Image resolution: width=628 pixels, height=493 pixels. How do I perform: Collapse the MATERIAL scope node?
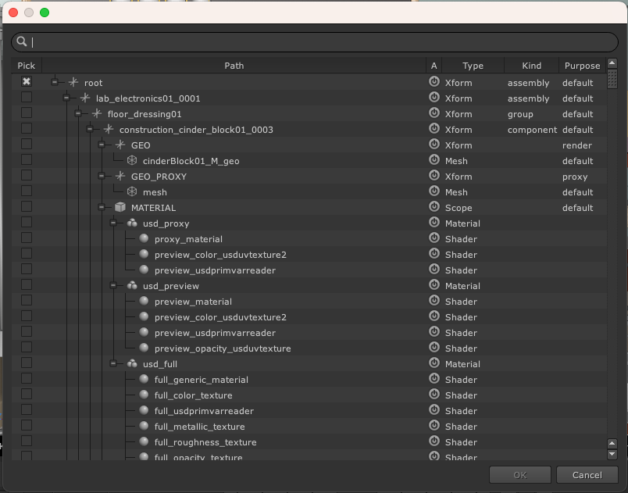pyautogui.click(x=102, y=207)
